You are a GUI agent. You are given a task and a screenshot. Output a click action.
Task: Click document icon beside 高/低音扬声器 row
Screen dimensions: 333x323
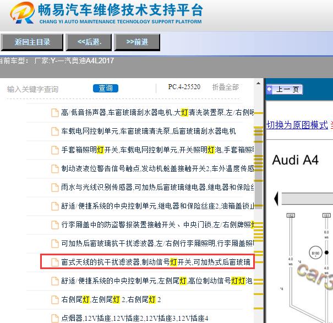pyautogui.click(x=55, y=113)
